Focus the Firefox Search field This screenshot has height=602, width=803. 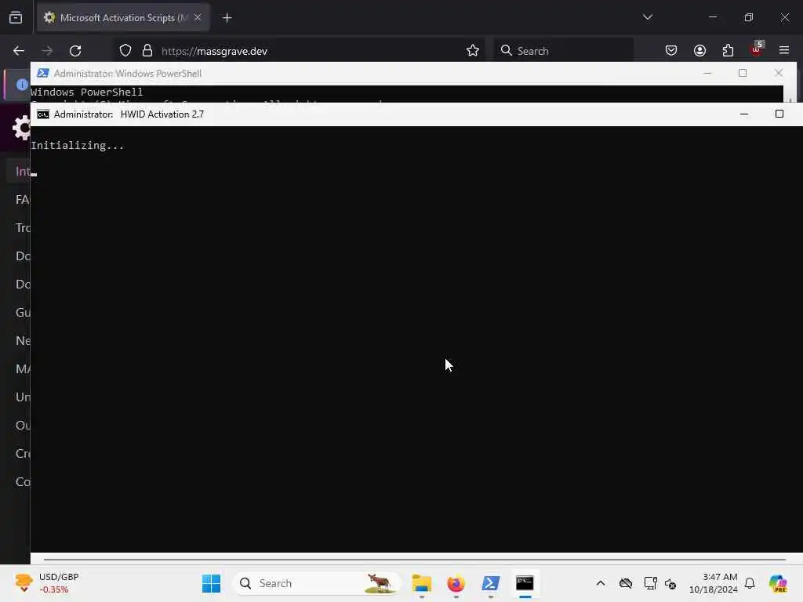[x=563, y=51]
